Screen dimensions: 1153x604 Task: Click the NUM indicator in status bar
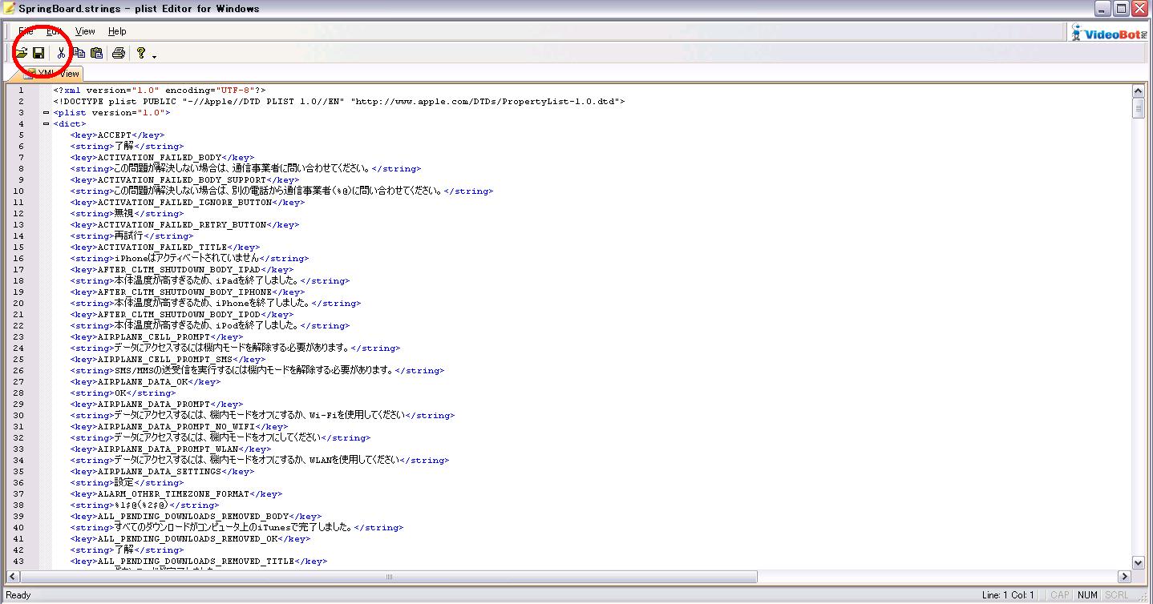point(1087,595)
